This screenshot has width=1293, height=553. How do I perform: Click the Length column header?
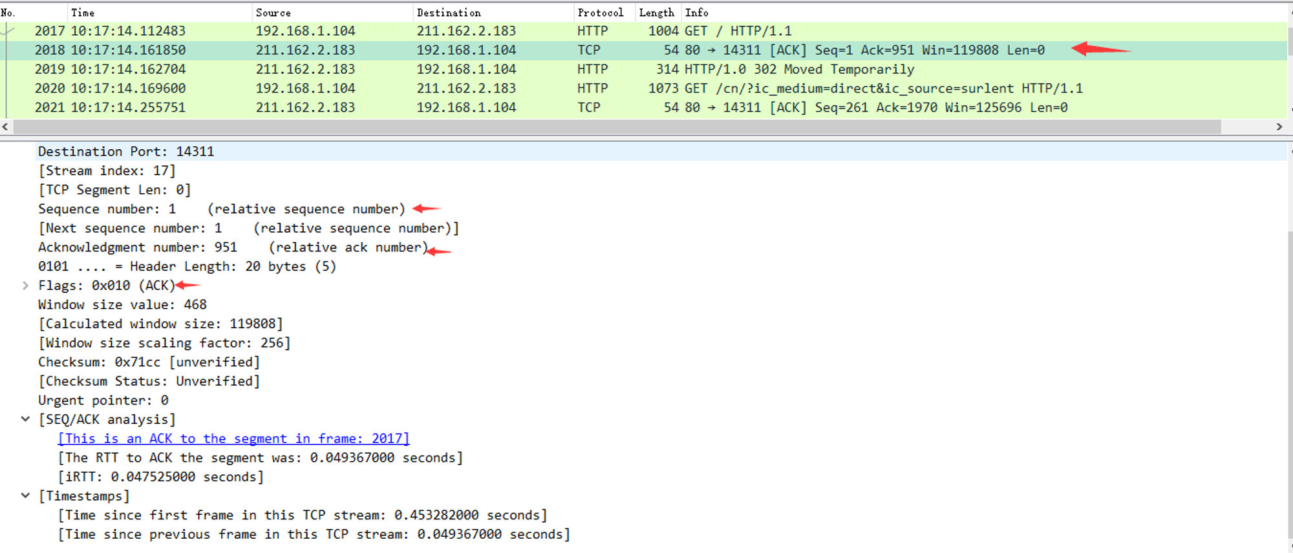pyautogui.click(x=658, y=12)
